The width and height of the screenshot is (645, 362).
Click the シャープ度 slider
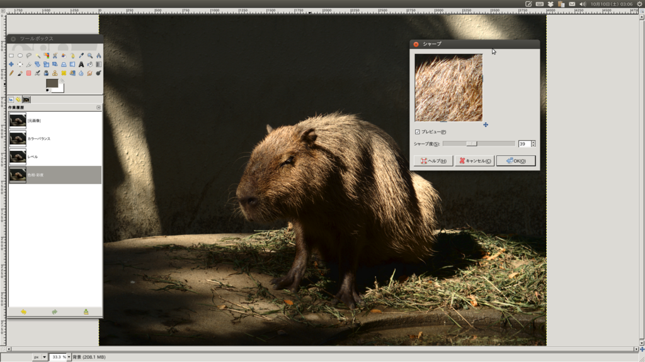[479, 144]
